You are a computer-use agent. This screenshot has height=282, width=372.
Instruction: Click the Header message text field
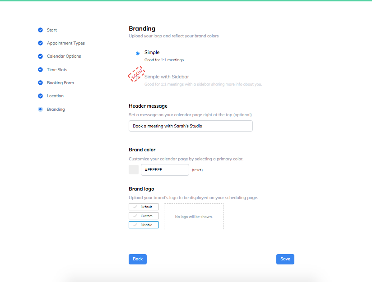pos(191,126)
